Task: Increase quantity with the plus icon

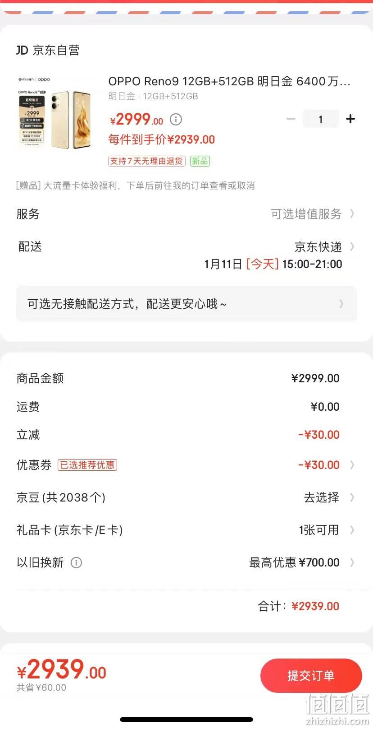Action: pos(350,119)
